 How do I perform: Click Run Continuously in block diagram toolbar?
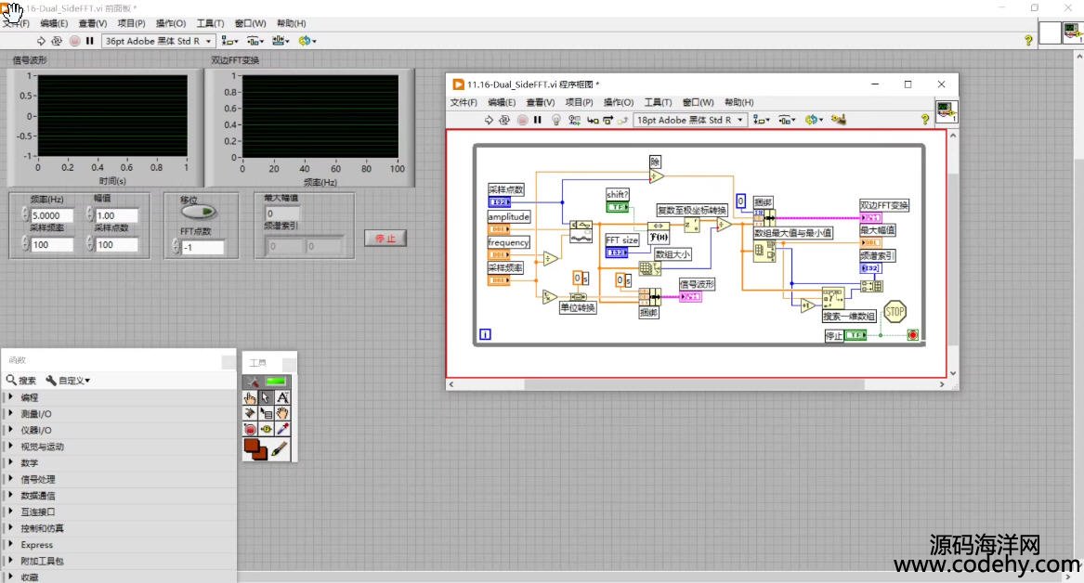tap(504, 120)
